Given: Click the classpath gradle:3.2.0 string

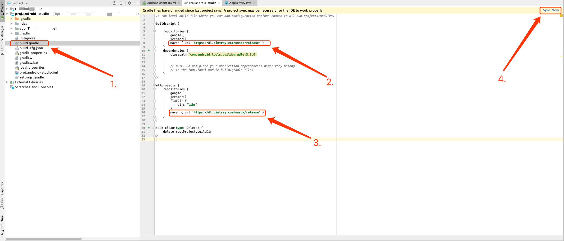Looking at the screenshot, I should [223, 55].
